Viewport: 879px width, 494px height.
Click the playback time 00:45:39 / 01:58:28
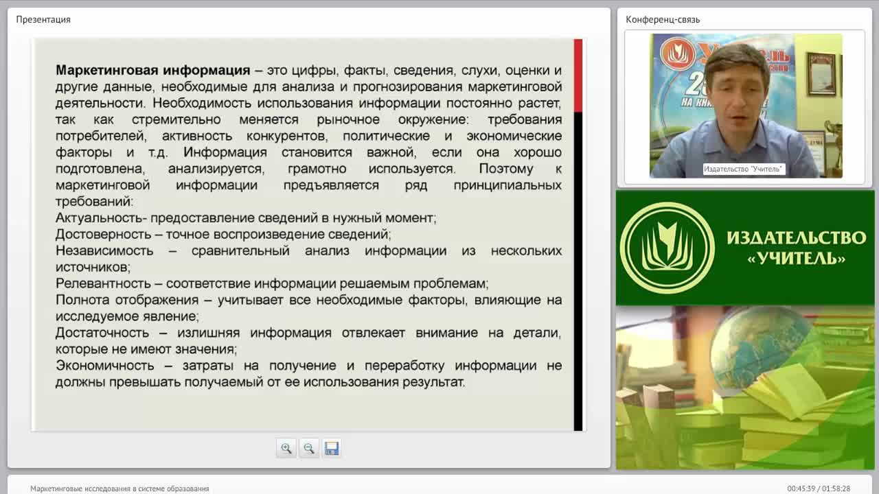point(819,489)
